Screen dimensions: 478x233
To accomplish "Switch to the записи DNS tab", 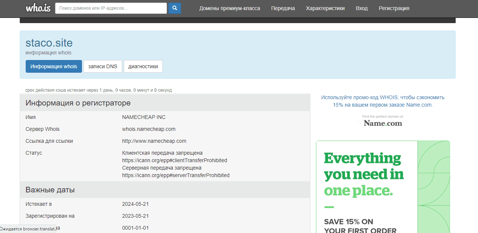I will pyautogui.click(x=102, y=66).
